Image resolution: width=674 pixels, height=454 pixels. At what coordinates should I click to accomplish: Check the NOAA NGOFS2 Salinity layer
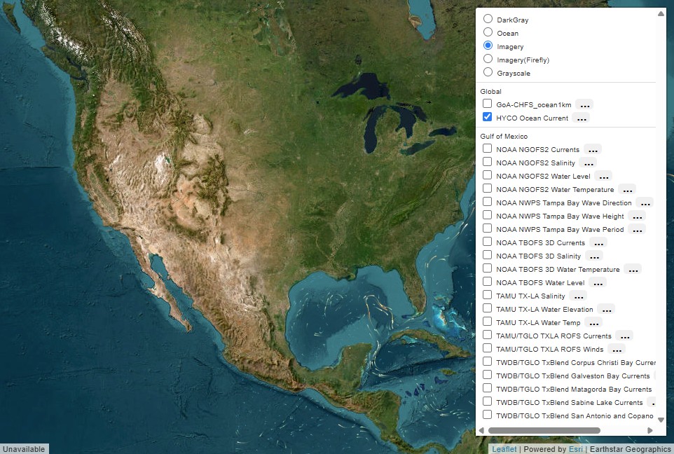pos(487,162)
